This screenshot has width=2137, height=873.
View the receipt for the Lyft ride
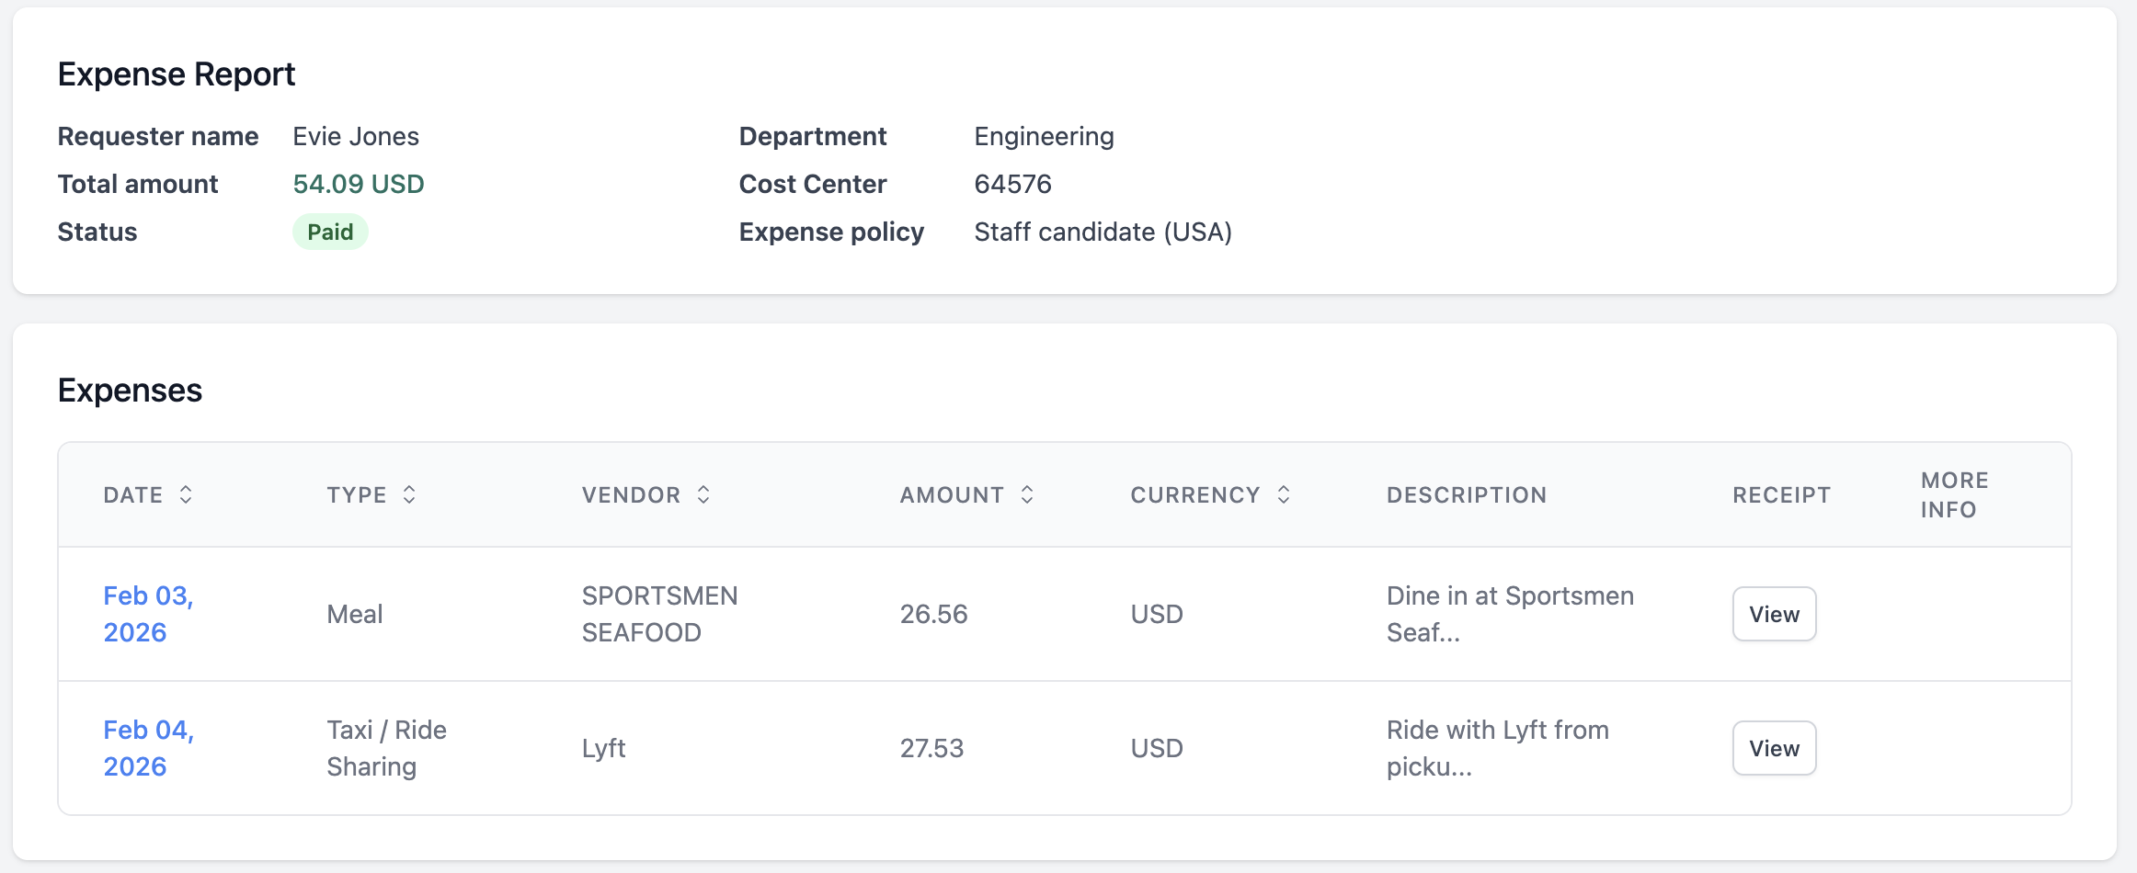[1774, 747]
